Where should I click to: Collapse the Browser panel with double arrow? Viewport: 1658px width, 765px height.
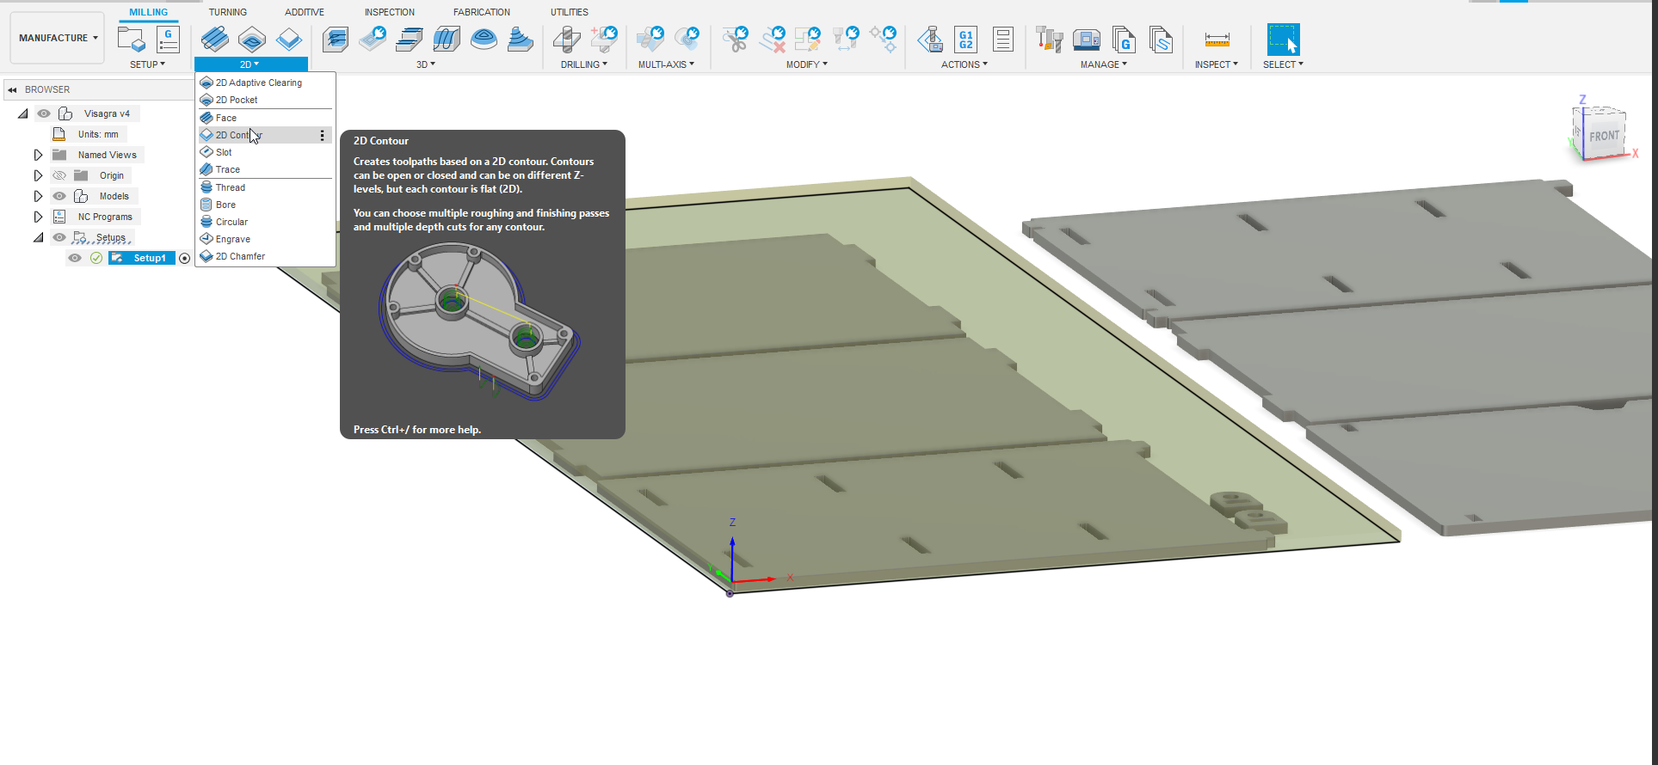point(12,89)
